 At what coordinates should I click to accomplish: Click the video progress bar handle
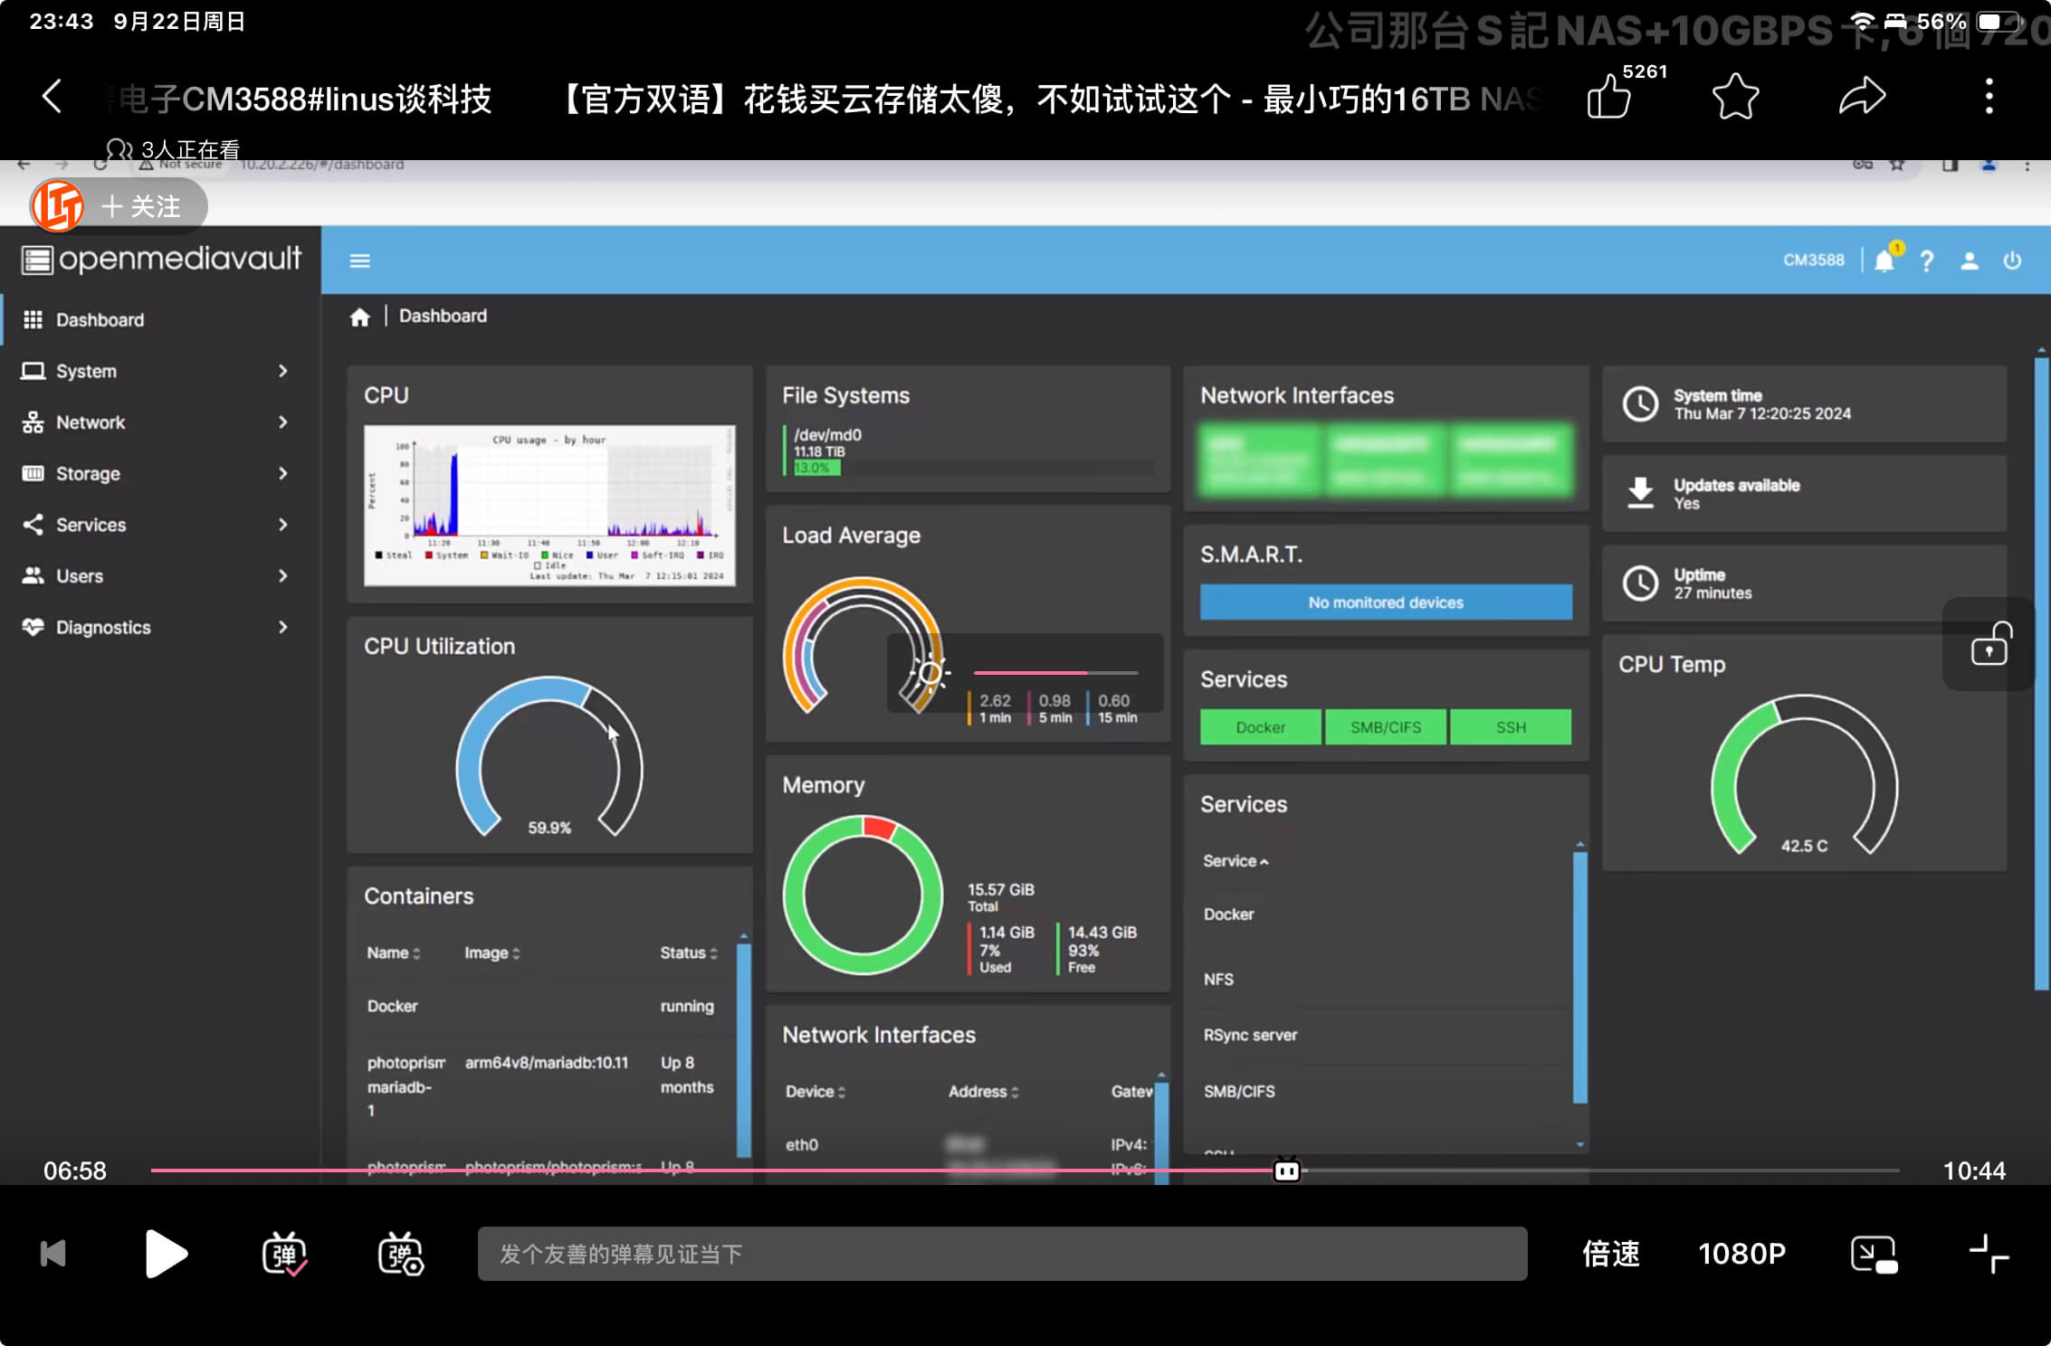[x=1286, y=1171]
